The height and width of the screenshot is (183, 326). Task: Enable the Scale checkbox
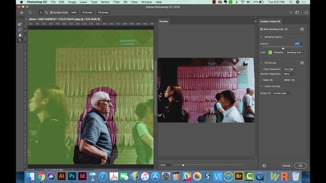[x=261, y=80]
